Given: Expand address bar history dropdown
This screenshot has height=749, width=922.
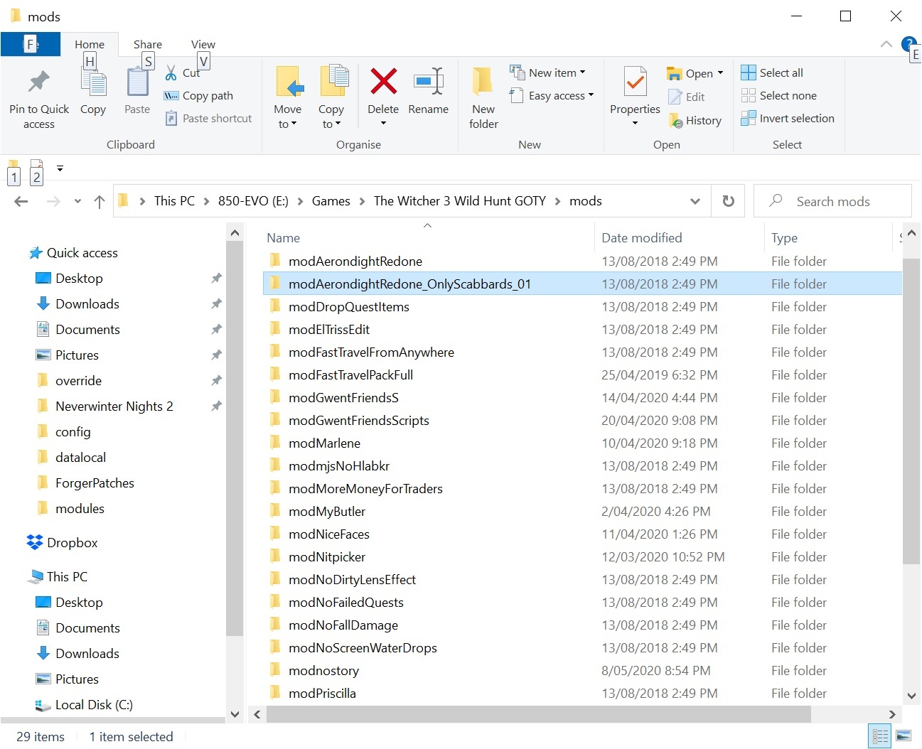Looking at the screenshot, I should (695, 201).
